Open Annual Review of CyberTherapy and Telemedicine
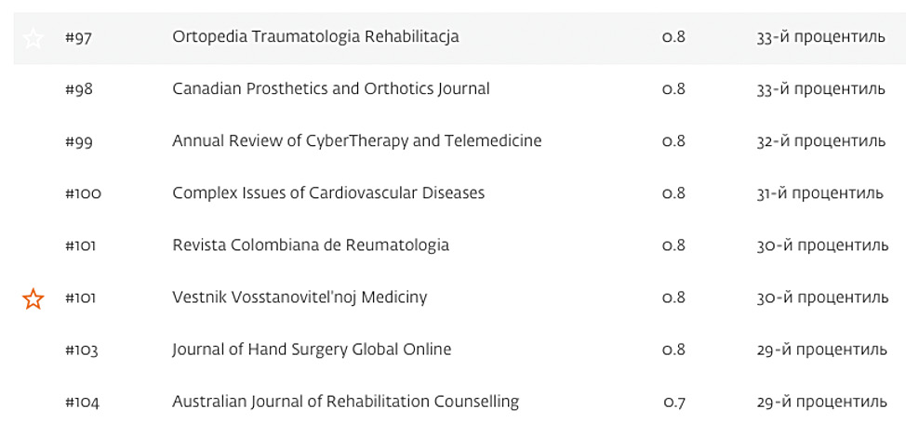The height and width of the screenshot is (435, 906). tap(356, 141)
